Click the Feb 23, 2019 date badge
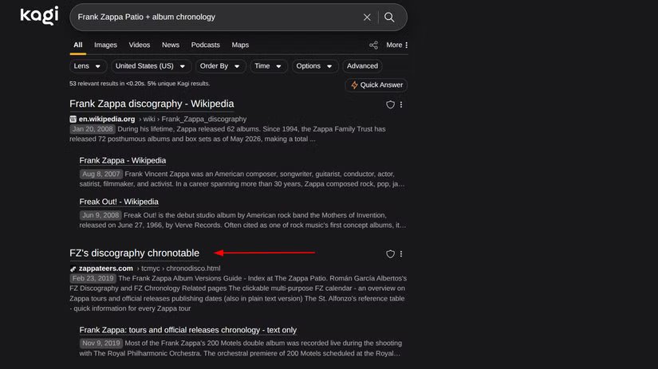Image resolution: width=658 pixels, height=369 pixels. coord(93,278)
